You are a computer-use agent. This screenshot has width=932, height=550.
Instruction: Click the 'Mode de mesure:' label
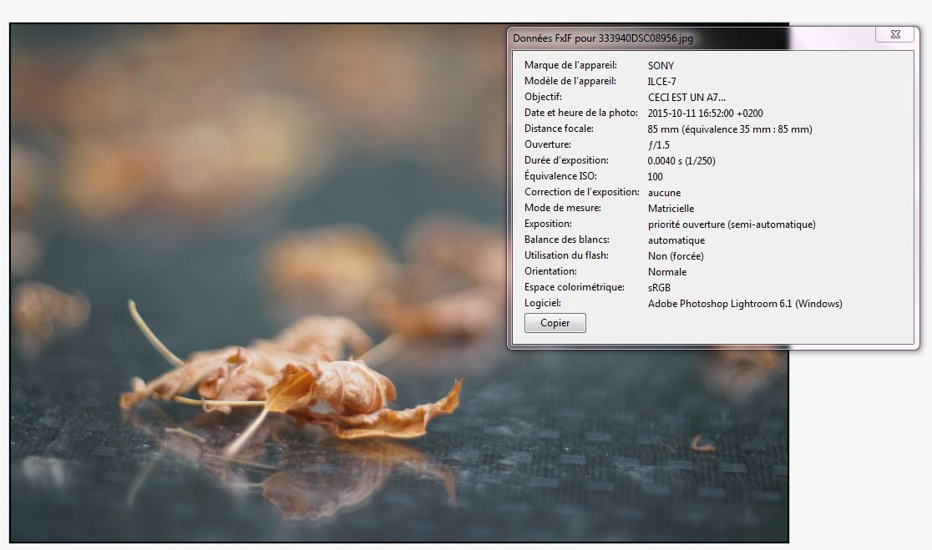563,208
